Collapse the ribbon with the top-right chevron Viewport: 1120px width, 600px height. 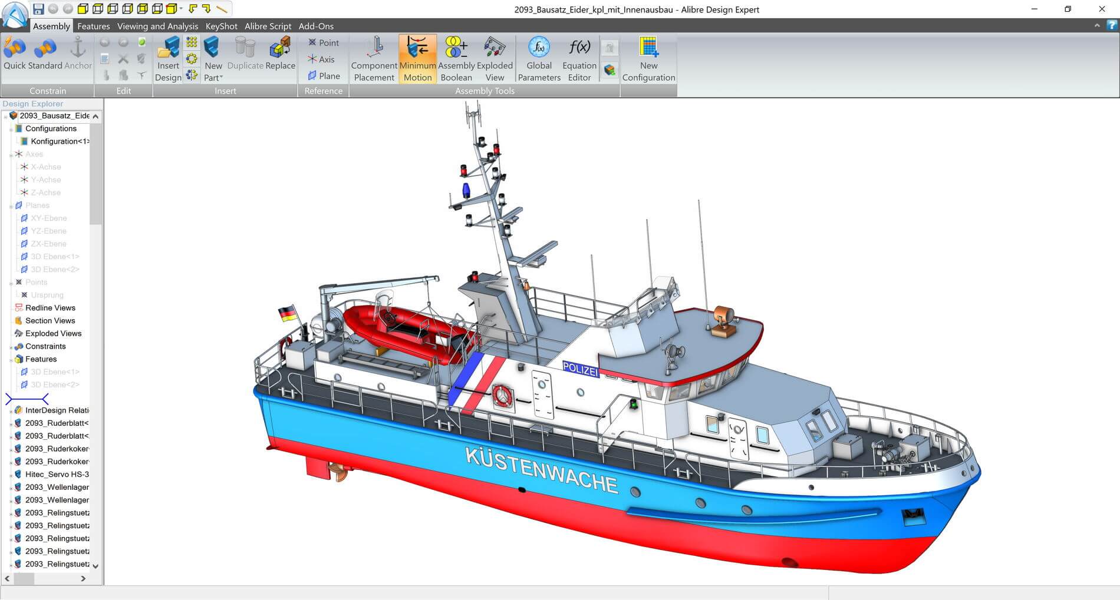(1097, 25)
